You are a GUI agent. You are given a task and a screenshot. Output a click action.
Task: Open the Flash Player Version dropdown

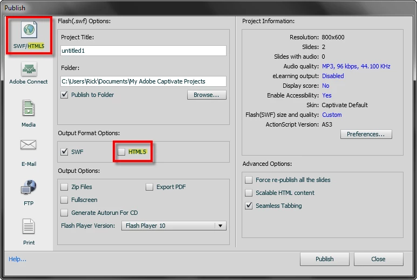pos(174,226)
